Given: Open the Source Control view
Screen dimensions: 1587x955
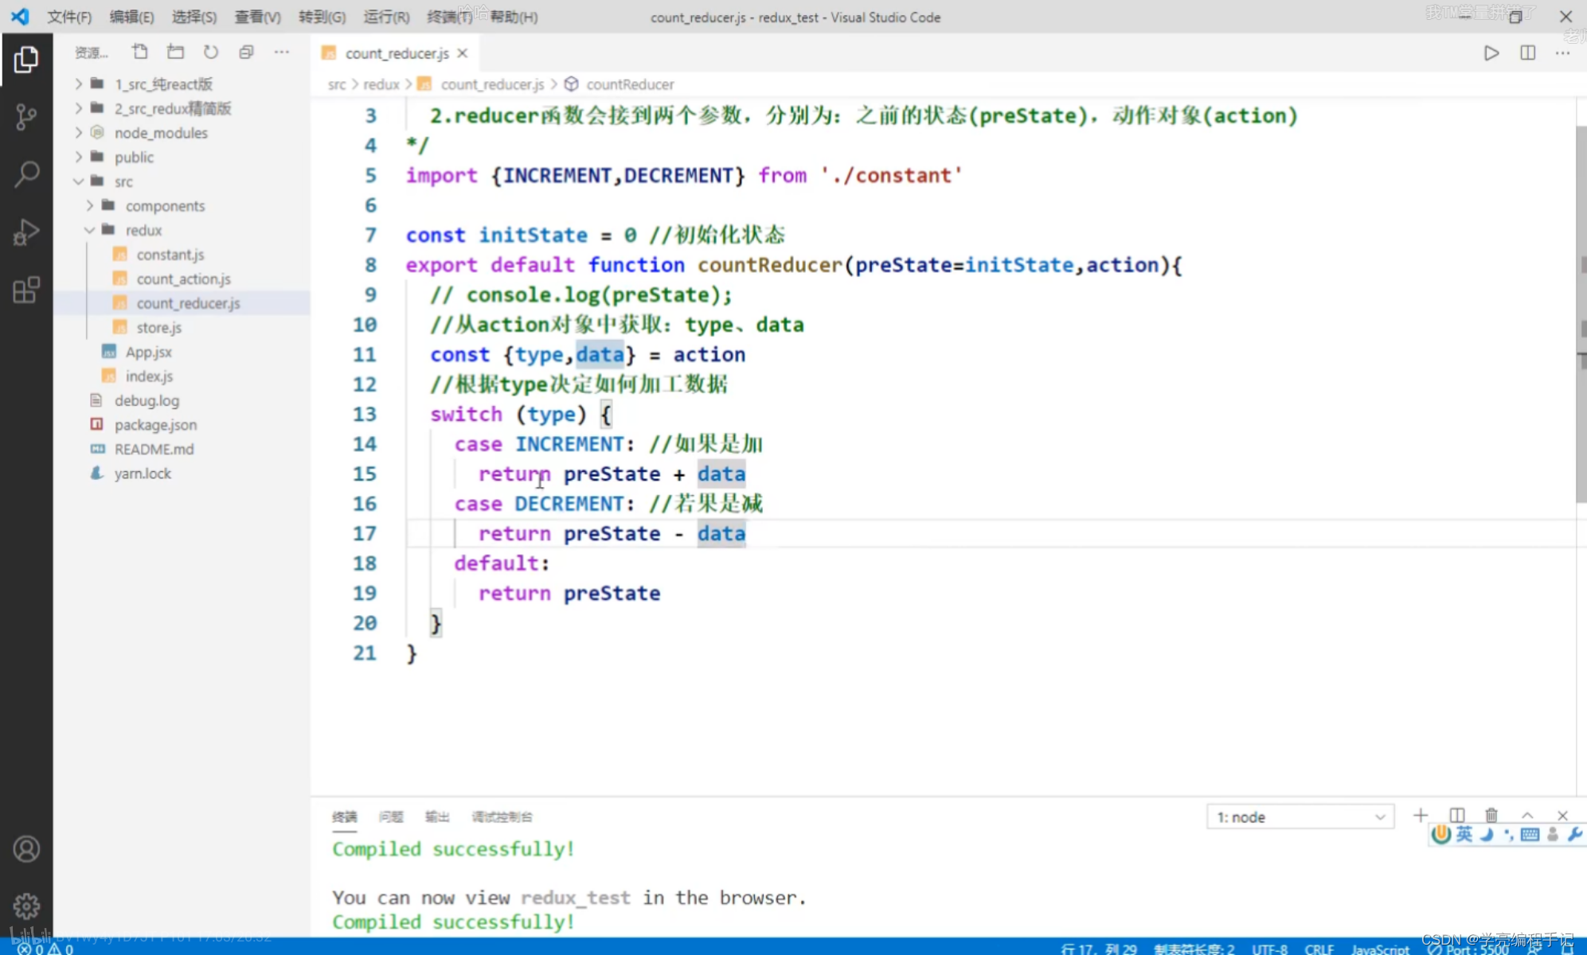Looking at the screenshot, I should (26, 117).
